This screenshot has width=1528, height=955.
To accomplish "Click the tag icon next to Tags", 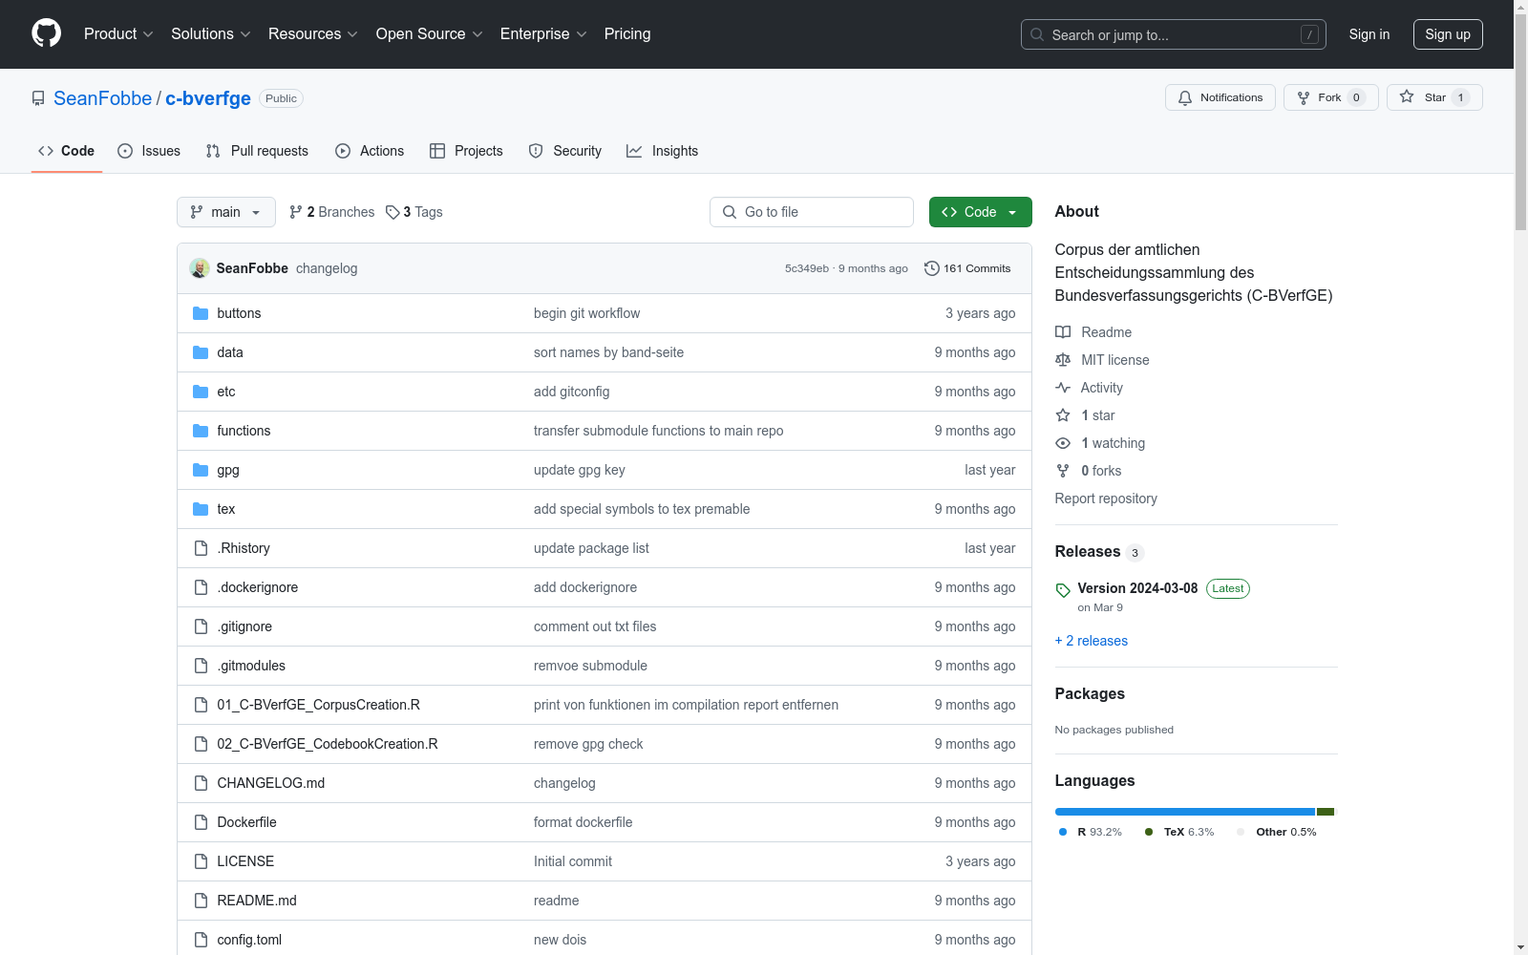I will (393, 212).
